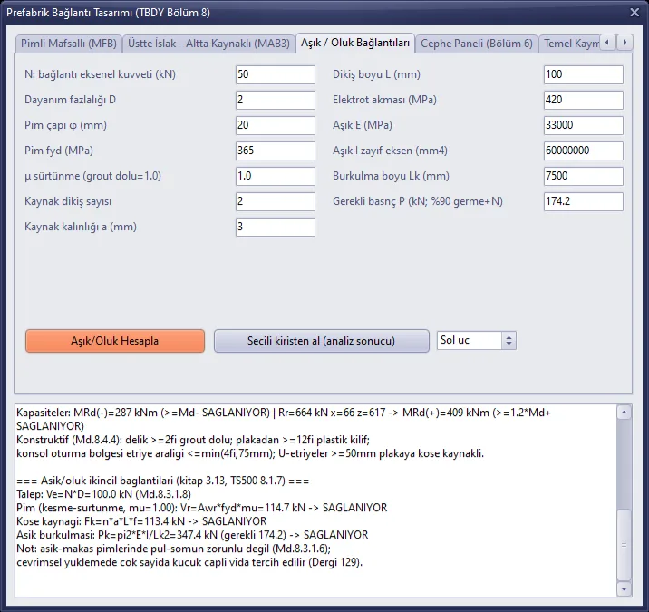649x612 pixels.
Task: Open the Sol uc dropdown
Action: click(x=477, y=340)
